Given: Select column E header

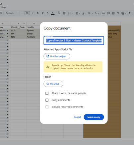Looking at the screenshot, I should [x=3, y=24].
